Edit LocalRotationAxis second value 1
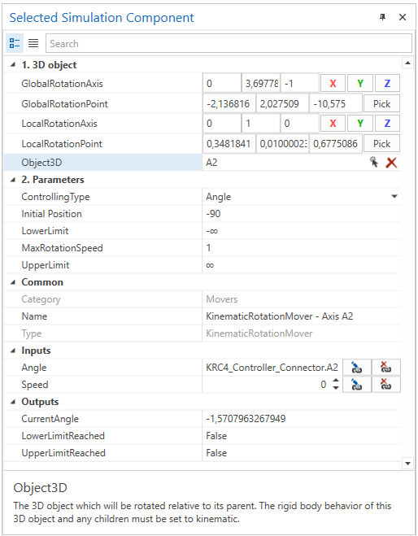Screen dimensions: 418x536 261,123
